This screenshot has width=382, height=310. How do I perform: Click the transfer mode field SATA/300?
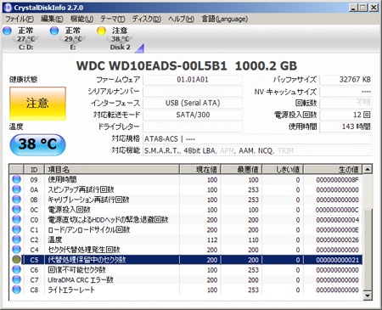193,115
